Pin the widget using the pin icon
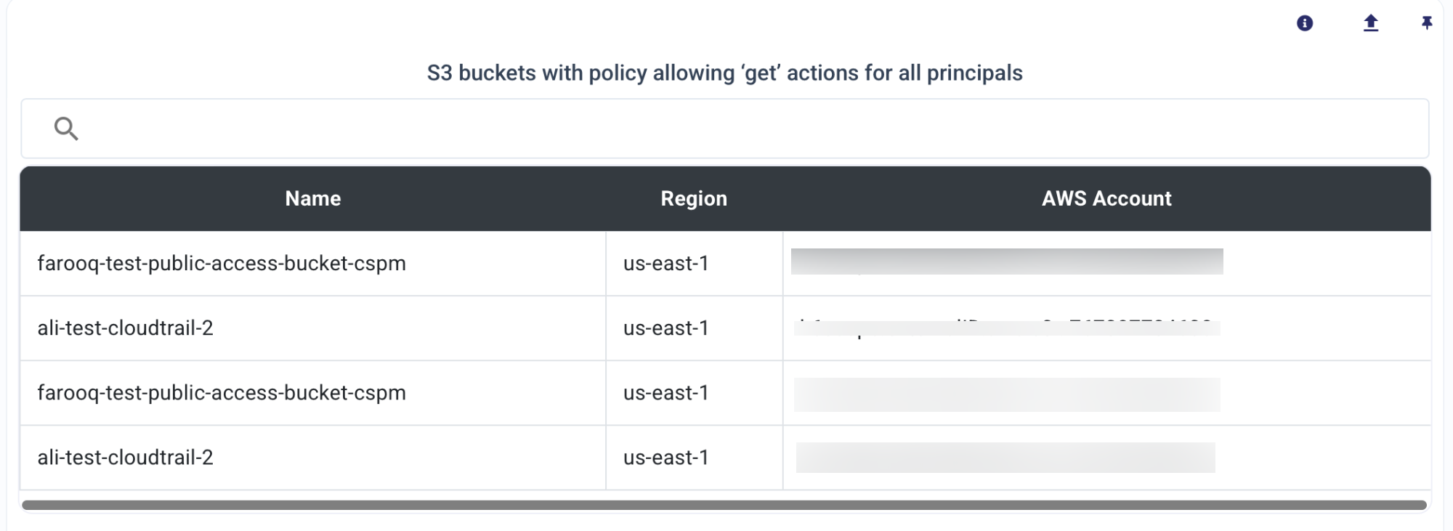1453x531 pixels. click(1427, 23)
